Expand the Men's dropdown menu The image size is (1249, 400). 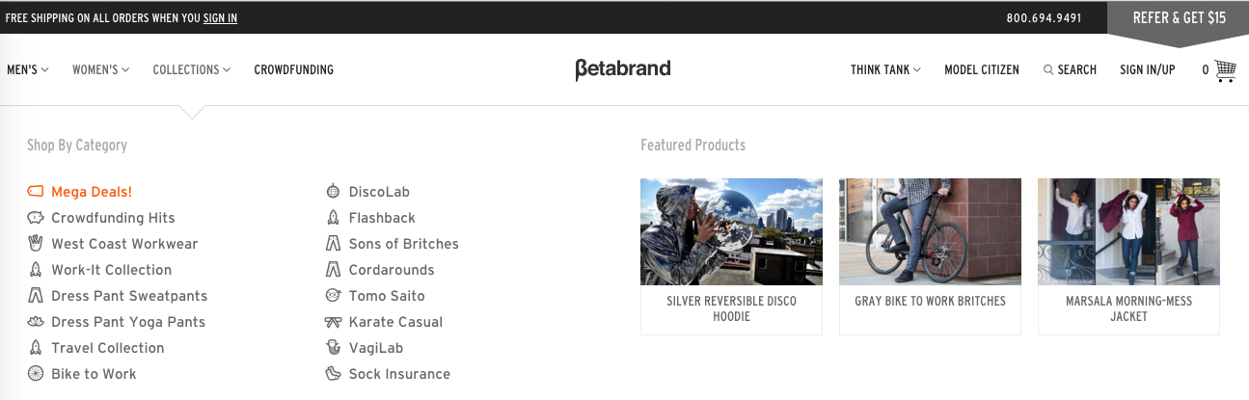coord(27,69)
